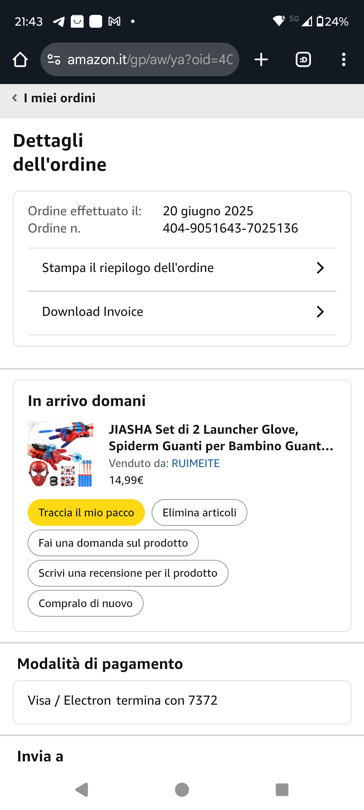
Task: Open Stampa il riepilogo dell'ordine row
Action: tap(128, 268)
